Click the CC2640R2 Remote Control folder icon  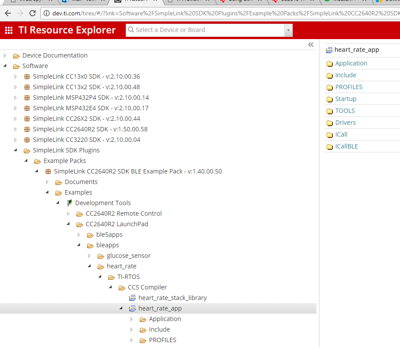click(80, 214)
